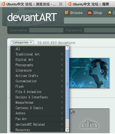Expand Fan Art submenu arrow
This screenshot has height=134, width=115.
click(62, 119)
